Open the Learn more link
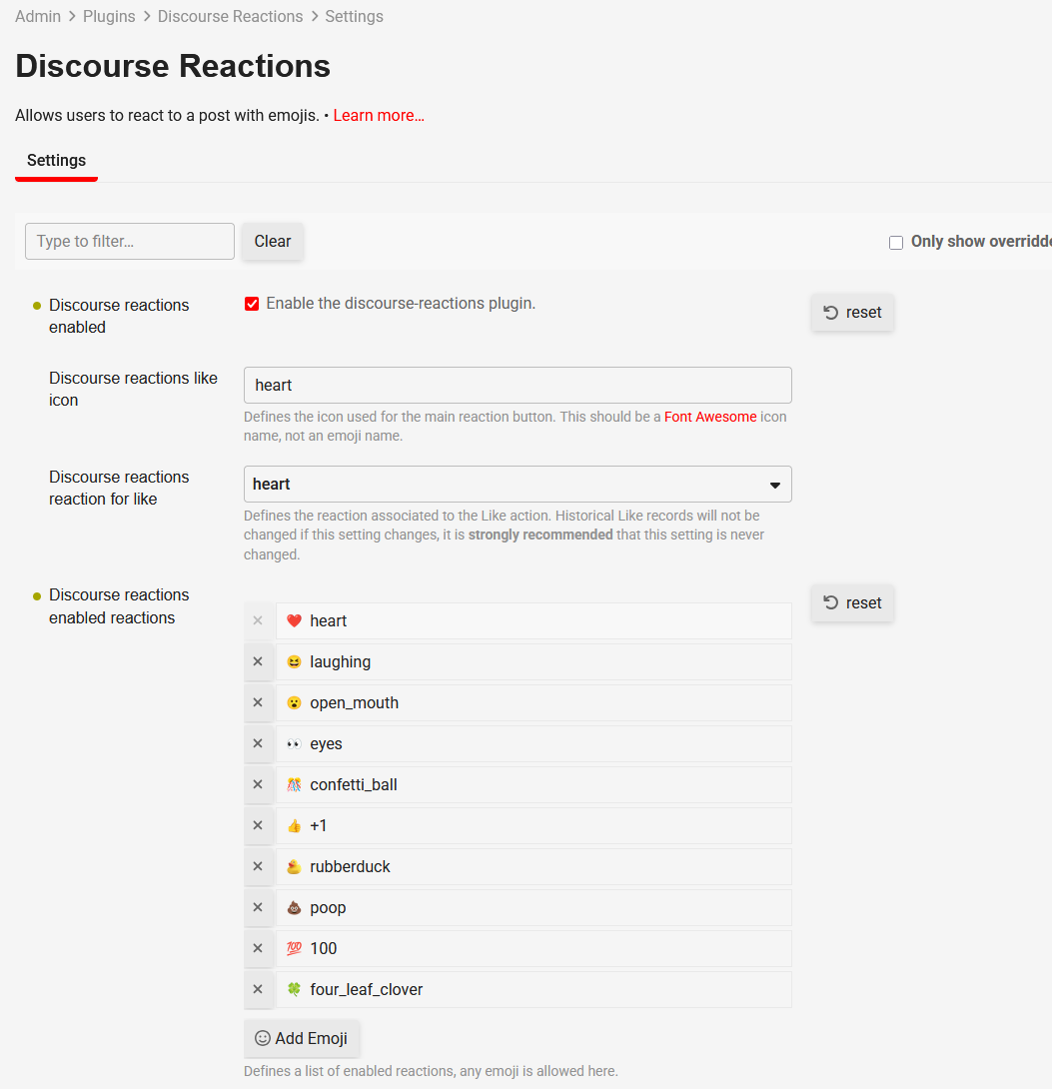 379,116
